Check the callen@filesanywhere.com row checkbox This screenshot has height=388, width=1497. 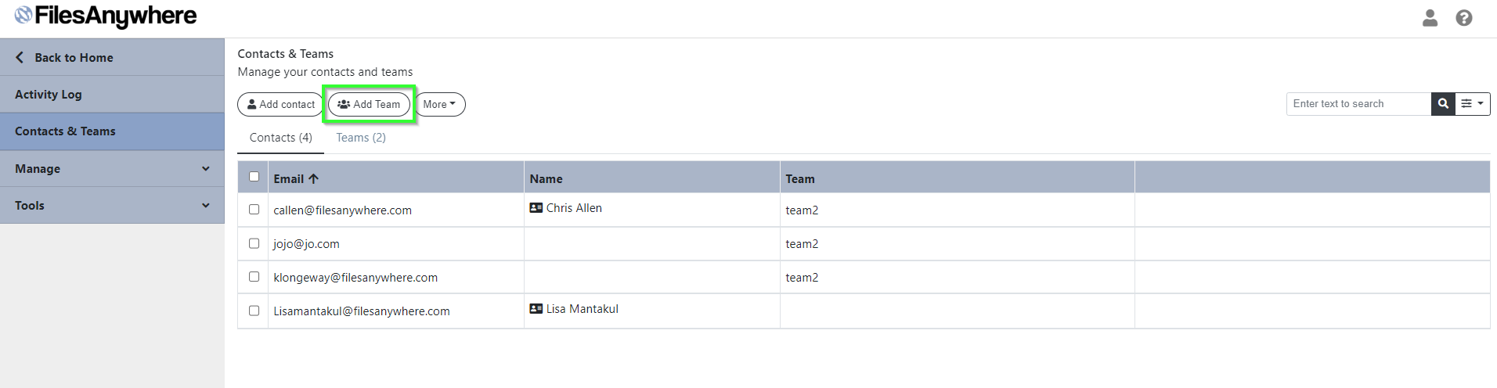click(254, 210)
